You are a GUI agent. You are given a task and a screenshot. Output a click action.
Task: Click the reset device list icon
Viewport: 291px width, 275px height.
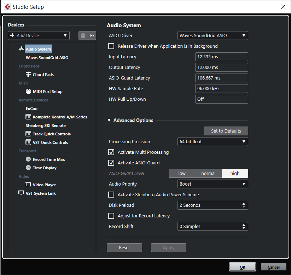tap(92, 35)
